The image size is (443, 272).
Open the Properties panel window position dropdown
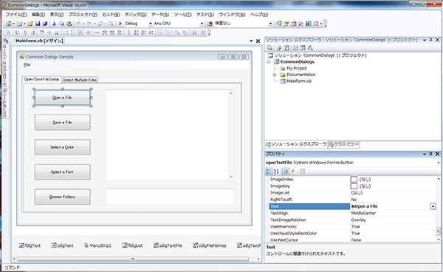tap(425, 154)
